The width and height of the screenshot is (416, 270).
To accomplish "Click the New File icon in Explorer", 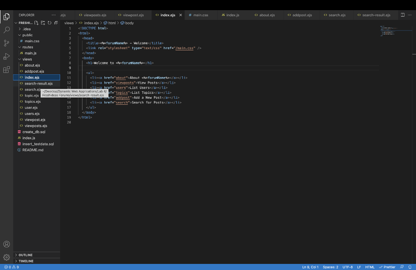I will tap(37, 23).
